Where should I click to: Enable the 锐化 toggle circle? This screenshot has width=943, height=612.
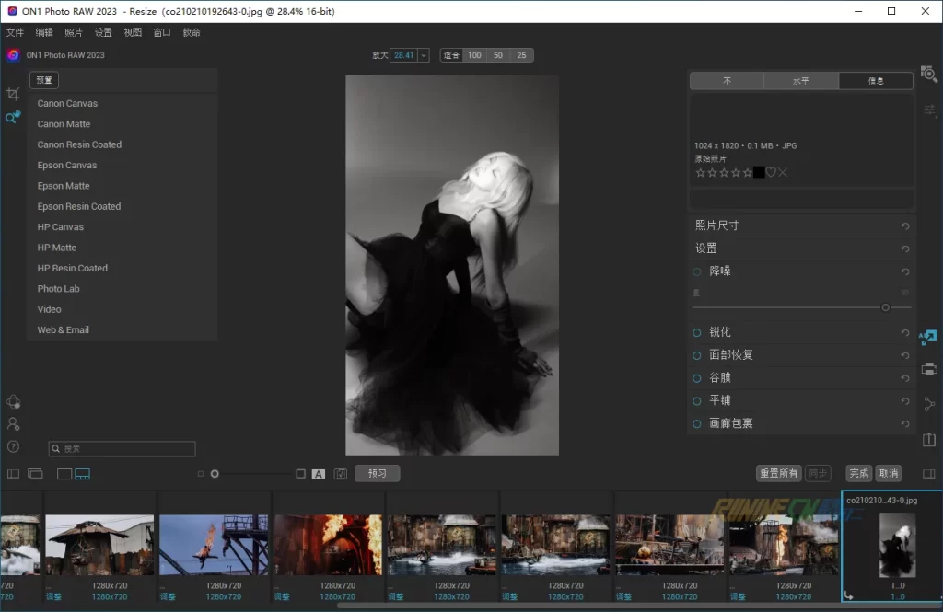[697, 332]
